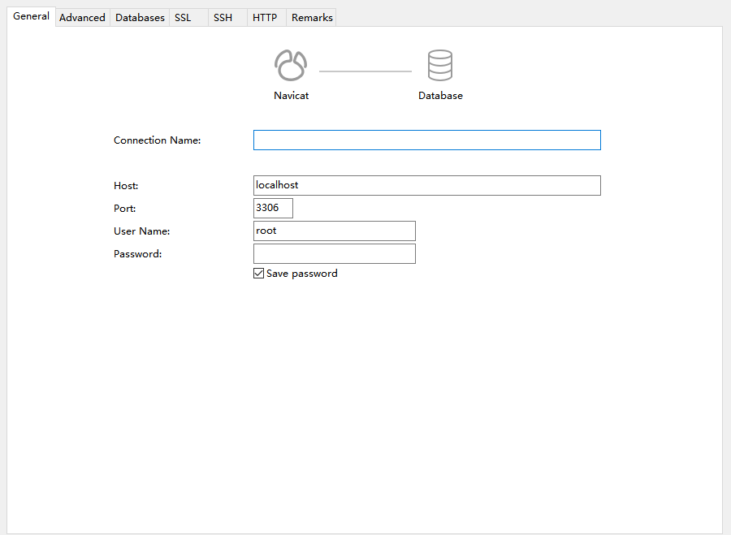Click the "Host:" label text
The image size is (731, 535).
(126, 186)
